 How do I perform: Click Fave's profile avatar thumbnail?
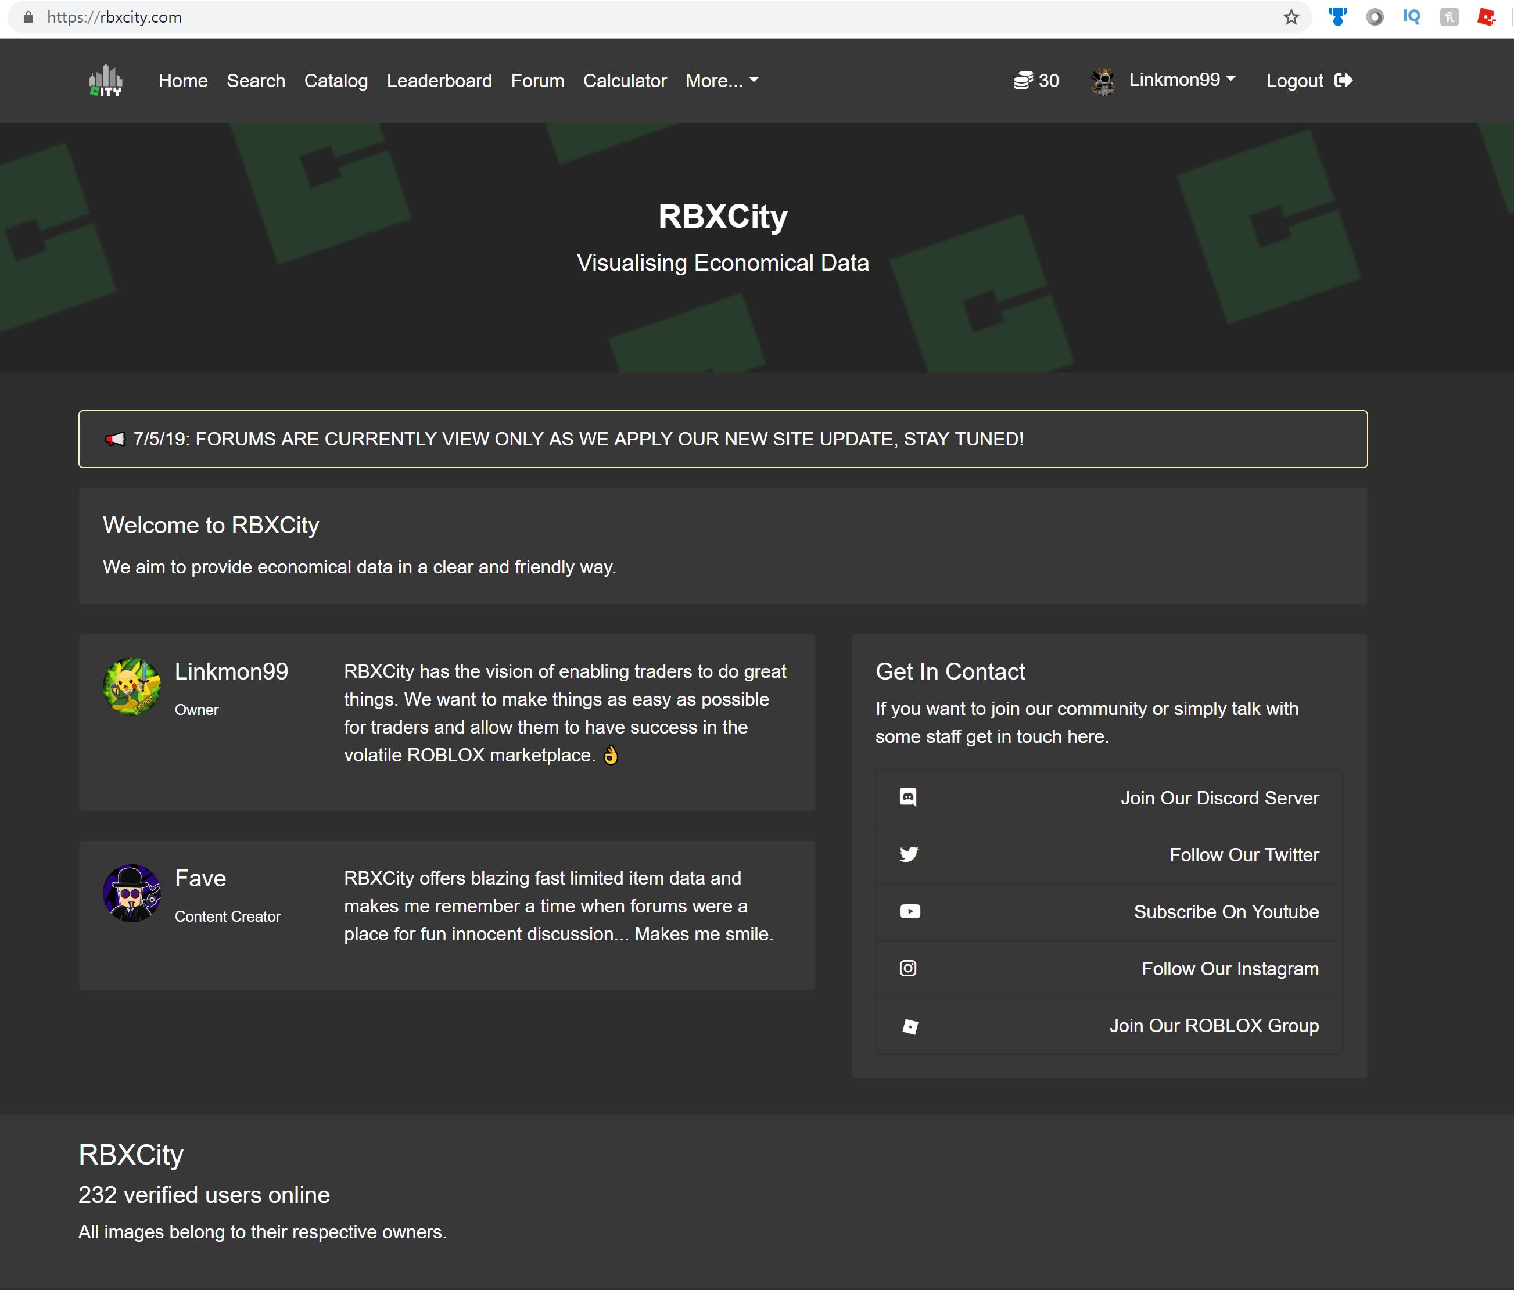click(x=131, y=893)
